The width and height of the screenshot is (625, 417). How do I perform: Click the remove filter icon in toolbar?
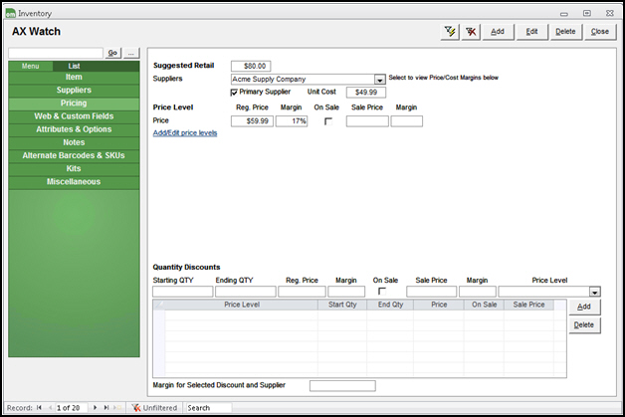coord(471,32)
